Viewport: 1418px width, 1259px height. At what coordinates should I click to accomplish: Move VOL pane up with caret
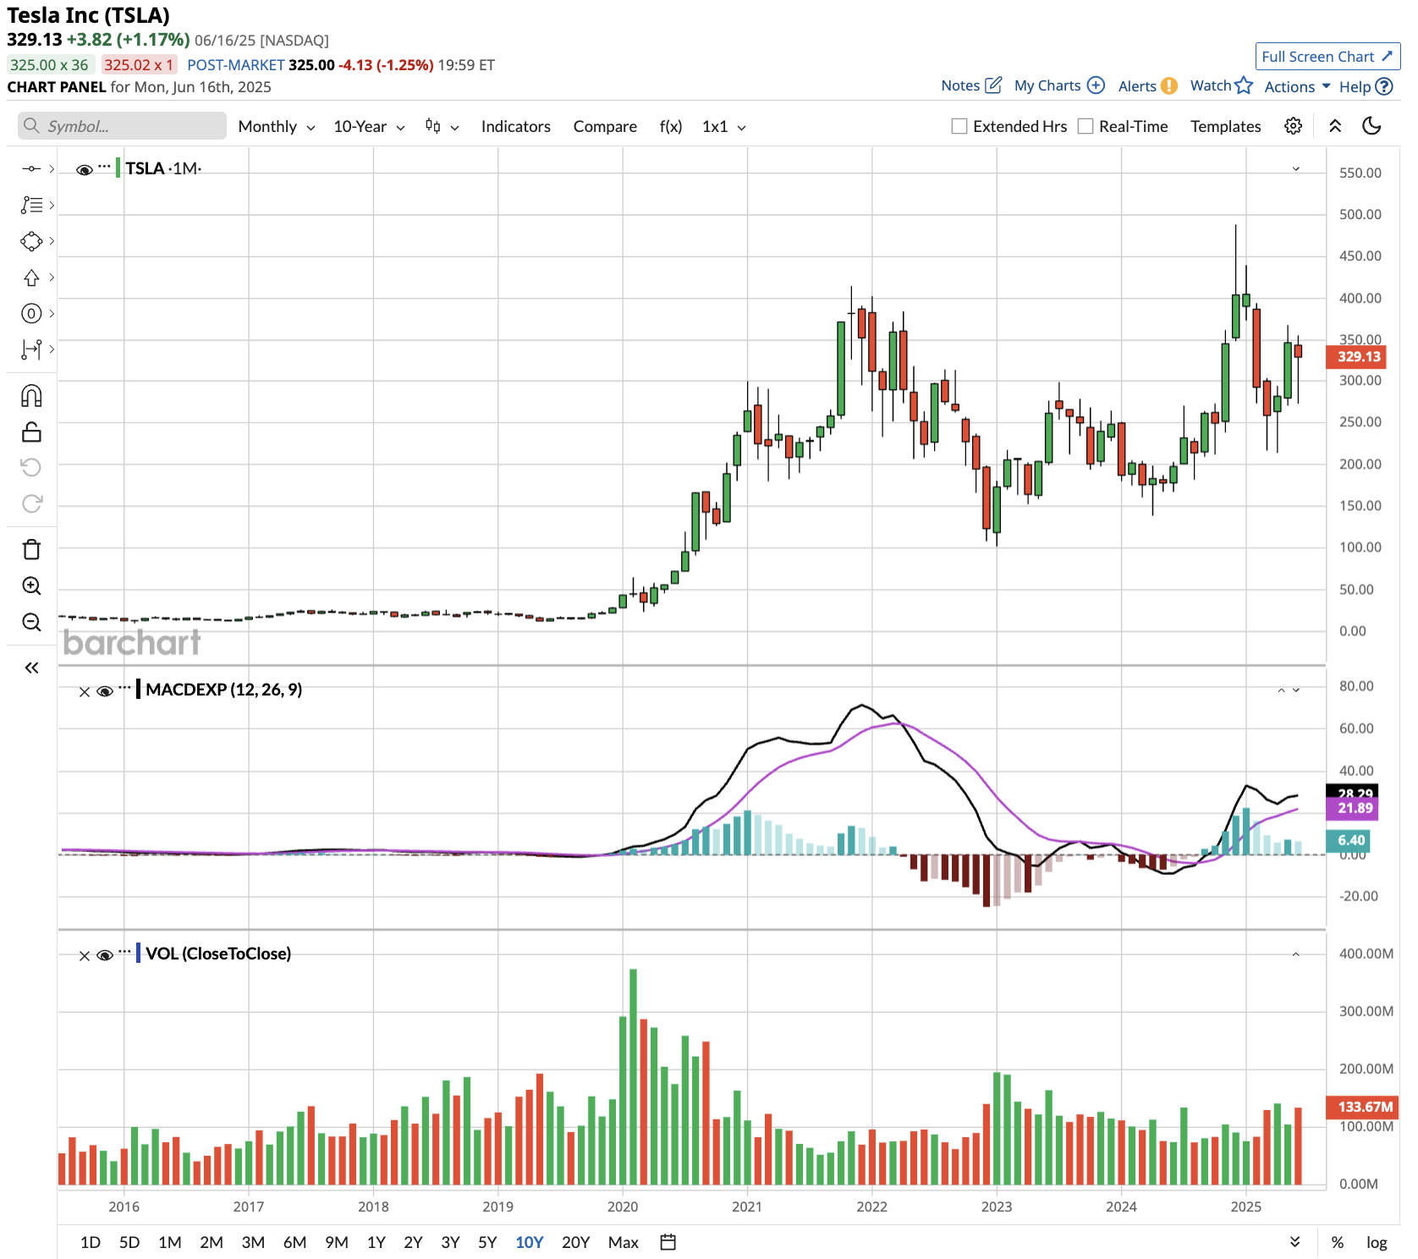click(x=1295, y=954)
